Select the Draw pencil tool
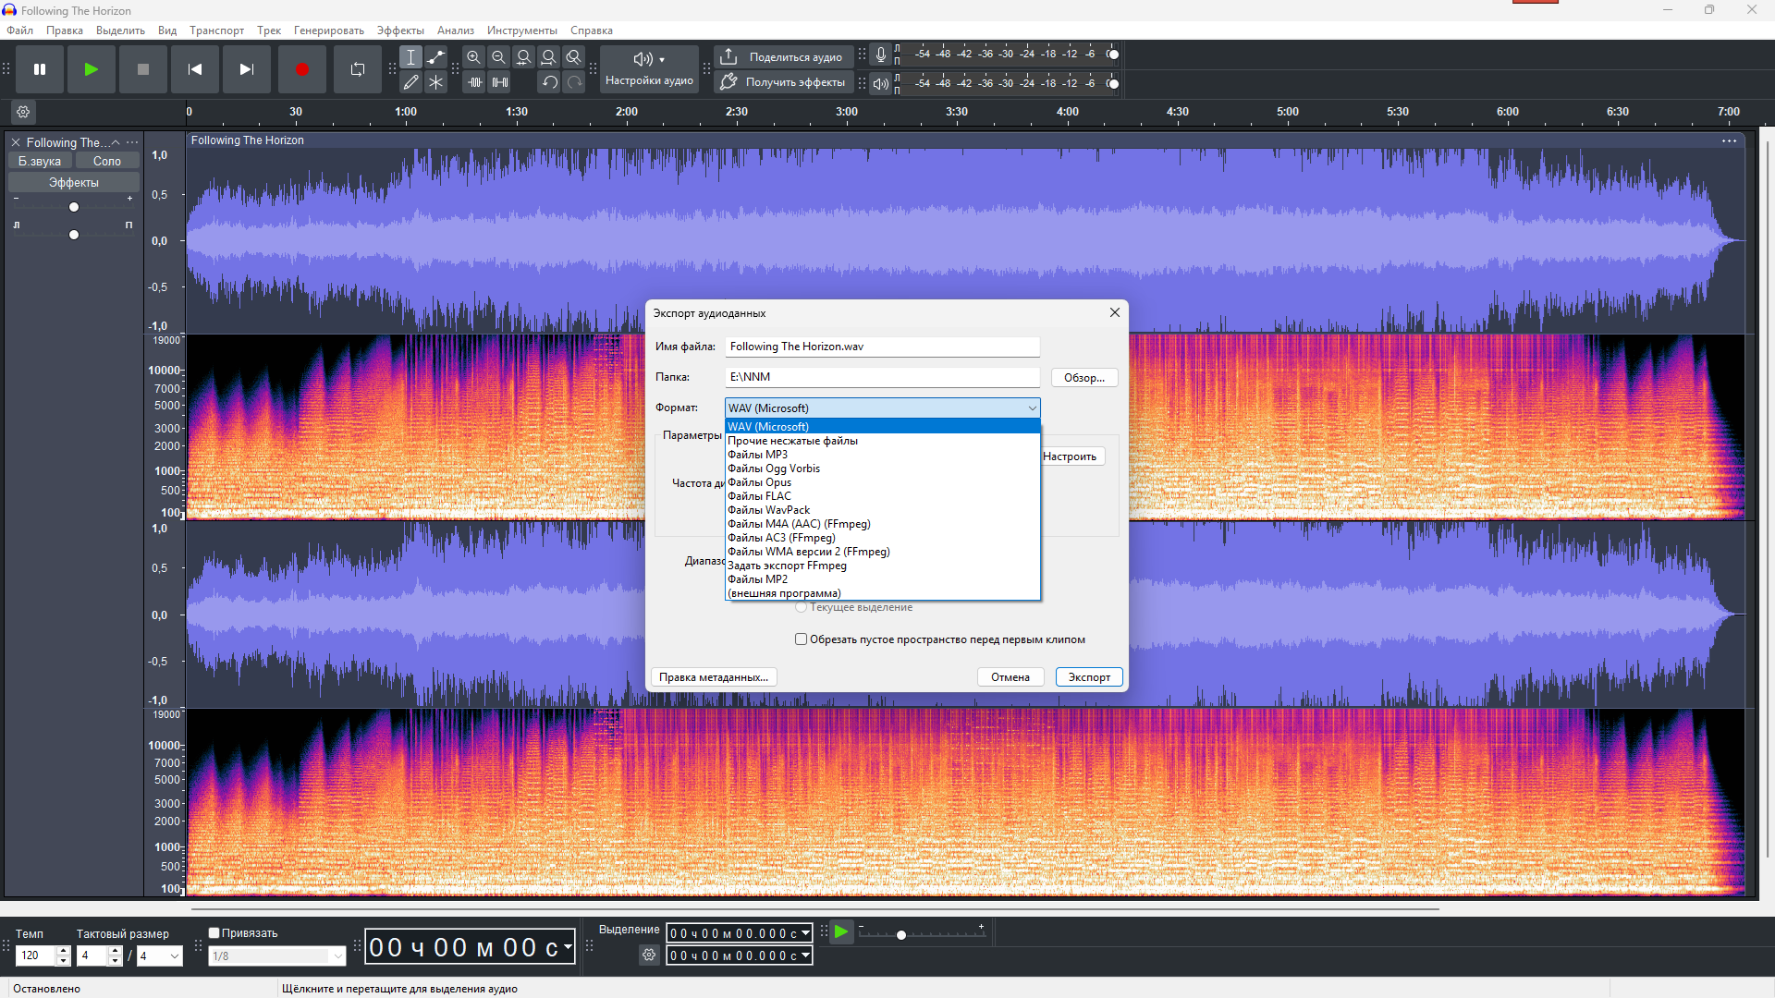Screen dimensions: 1775x998 coord(411,82)
